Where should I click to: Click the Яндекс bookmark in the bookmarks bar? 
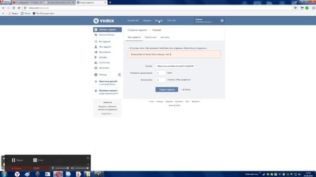pos(13,13)
